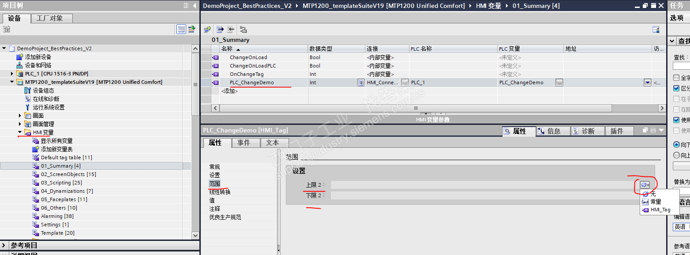The height and width of the screenshot is (255, 690).
Task: Open 设备组态 under MTP1200 device
Action: click(43, 90)
